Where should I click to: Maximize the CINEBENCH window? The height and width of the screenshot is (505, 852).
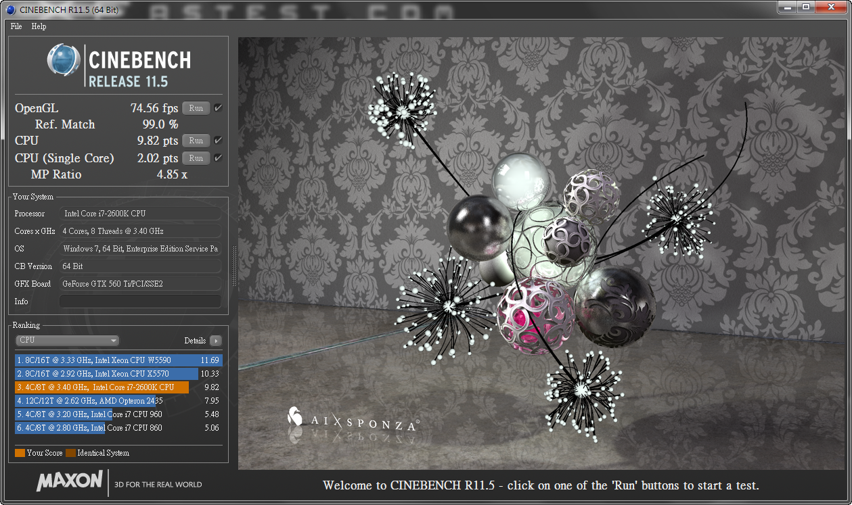(x=807, y=7)
